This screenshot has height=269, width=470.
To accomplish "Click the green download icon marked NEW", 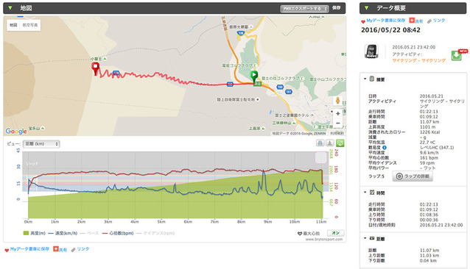I will point(457,55).
